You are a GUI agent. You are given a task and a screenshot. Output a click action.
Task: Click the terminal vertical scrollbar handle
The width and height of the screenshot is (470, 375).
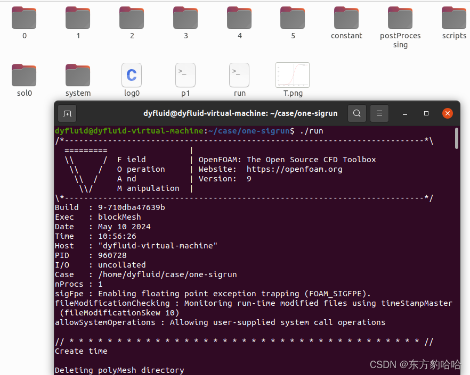click(x=457, y=138)
